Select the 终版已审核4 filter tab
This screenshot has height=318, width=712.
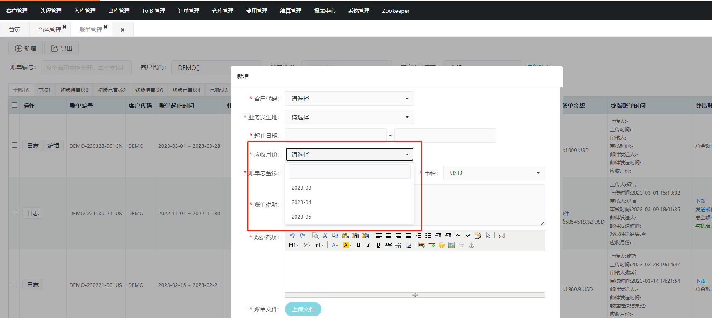pos(186,90)
